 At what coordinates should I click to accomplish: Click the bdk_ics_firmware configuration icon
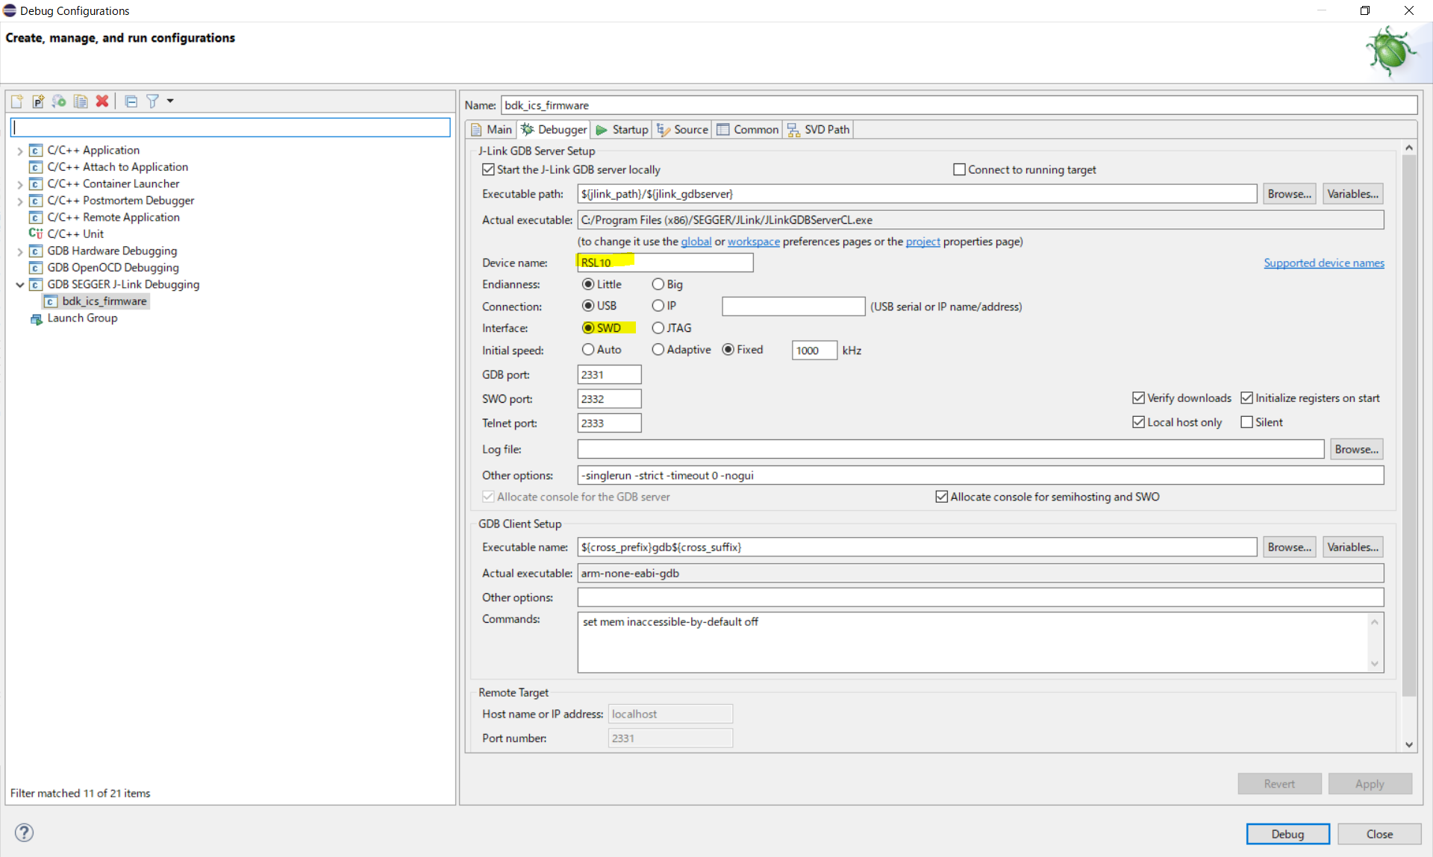point(50,301)
